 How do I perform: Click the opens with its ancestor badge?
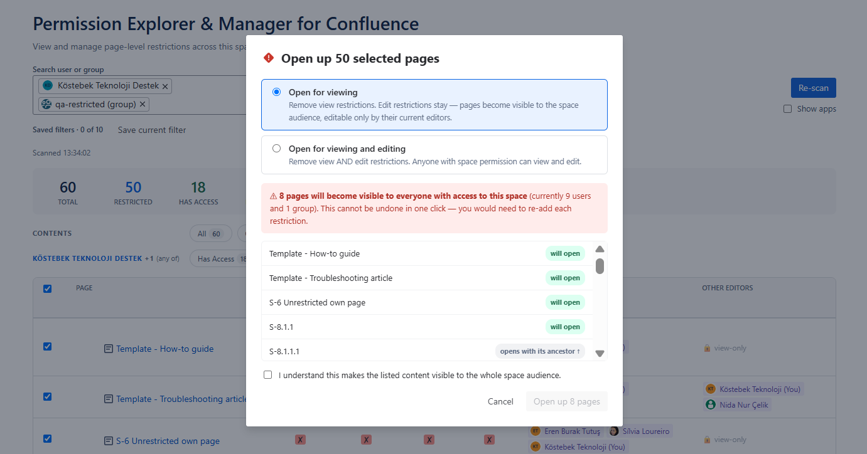540,351
